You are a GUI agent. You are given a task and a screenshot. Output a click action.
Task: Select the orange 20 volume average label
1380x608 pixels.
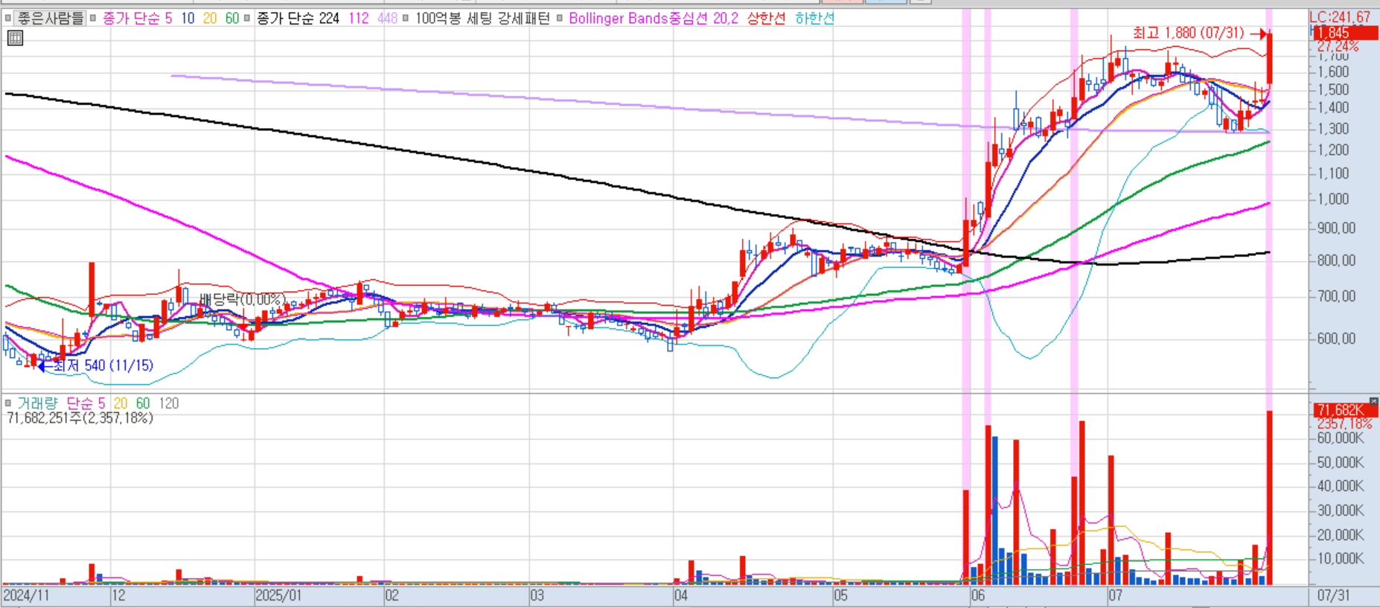click(121, 403)
